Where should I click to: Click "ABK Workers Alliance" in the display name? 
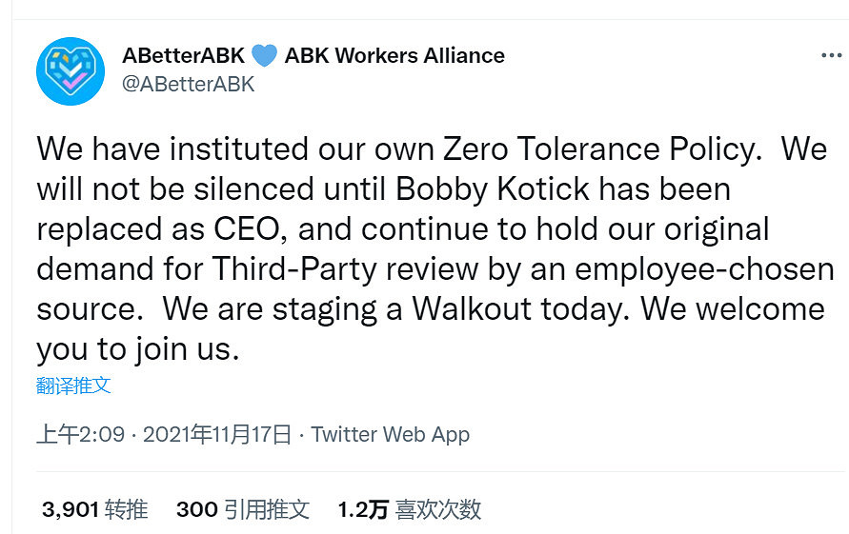(394, 55)
